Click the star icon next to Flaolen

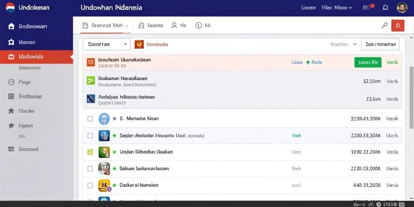coord(11,111)
